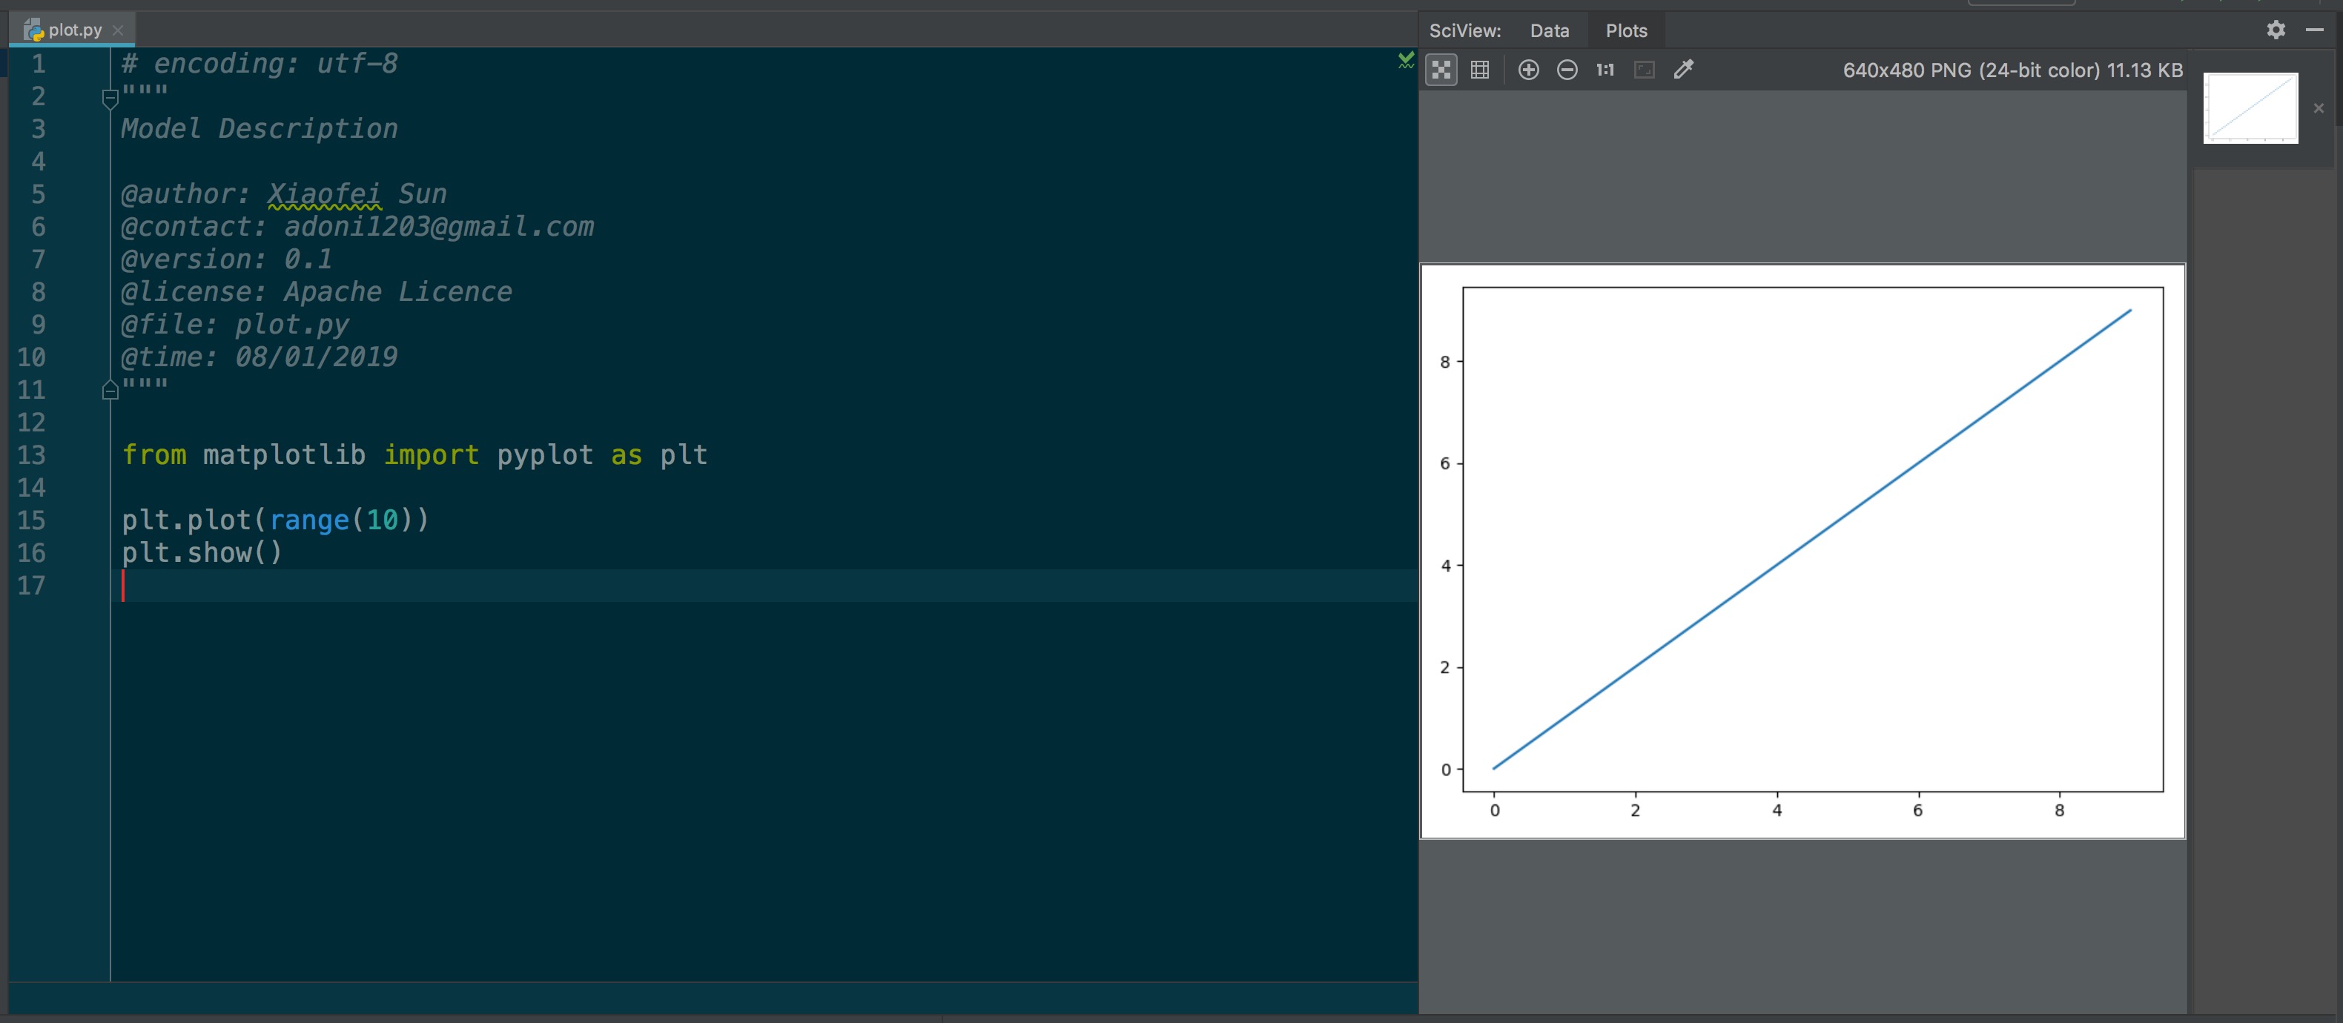This screenshot has width=2343, height=1023.
Task: Click the plot.py file tab
Action: 75,30
